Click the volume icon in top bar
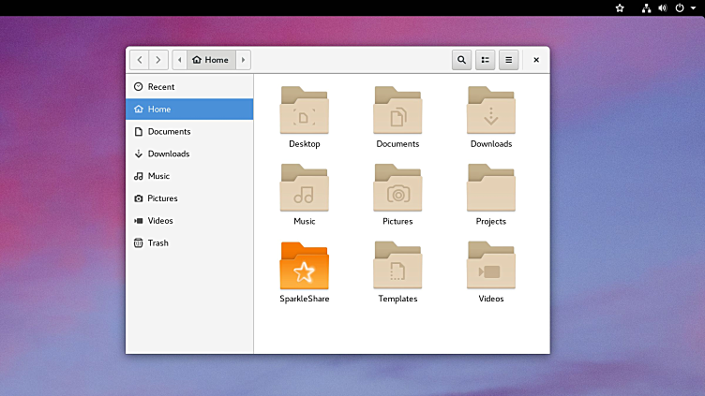Image resolution: width=705 pixels, height=396 pixels. pyautogui.click(x=662, y=7)
